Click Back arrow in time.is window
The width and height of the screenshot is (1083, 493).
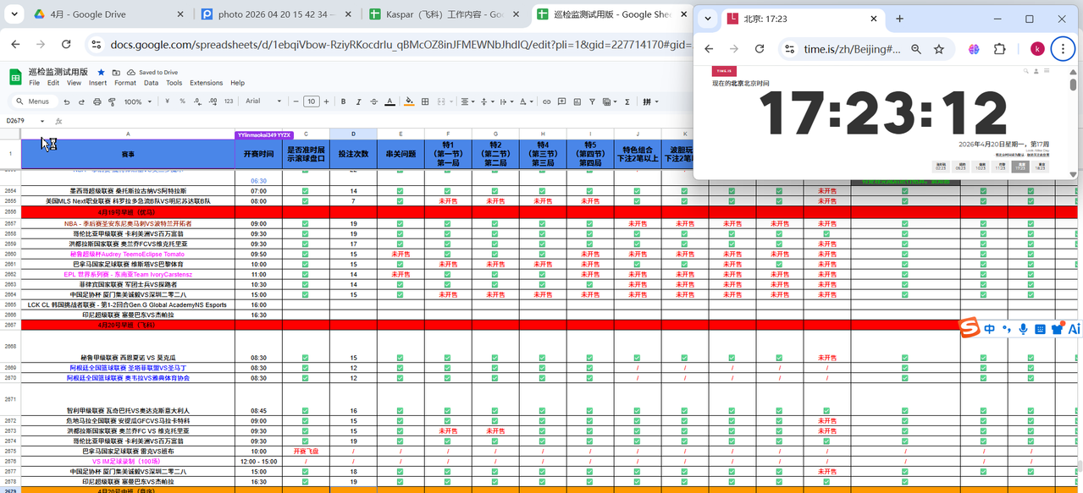tap(710, 49)
